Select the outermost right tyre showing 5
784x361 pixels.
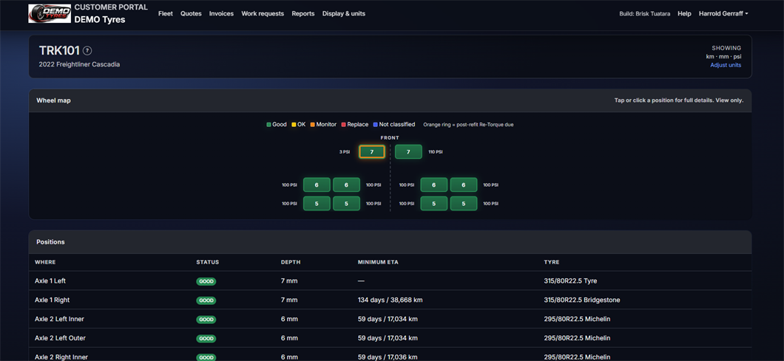pos(464,203)
